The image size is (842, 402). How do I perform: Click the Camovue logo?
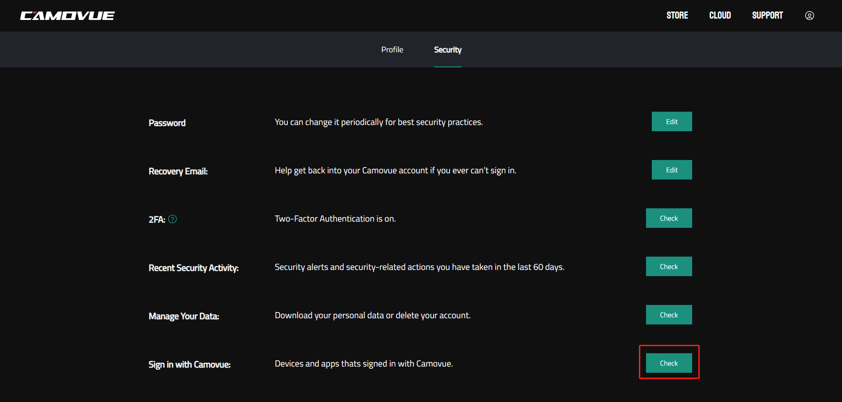click(x=67, y=16)
